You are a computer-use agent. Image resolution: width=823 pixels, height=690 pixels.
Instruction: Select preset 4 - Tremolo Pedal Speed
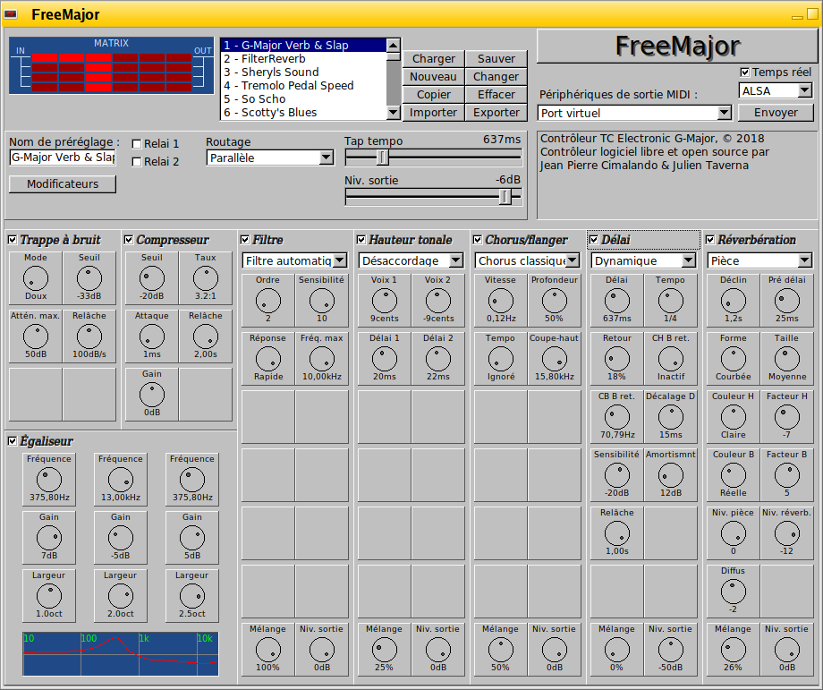click(304, 86)
